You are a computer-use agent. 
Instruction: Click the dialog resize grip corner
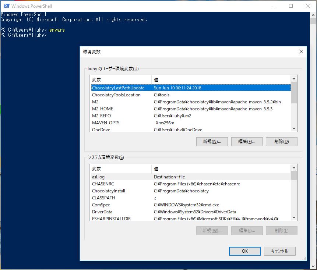click(304, 259)
